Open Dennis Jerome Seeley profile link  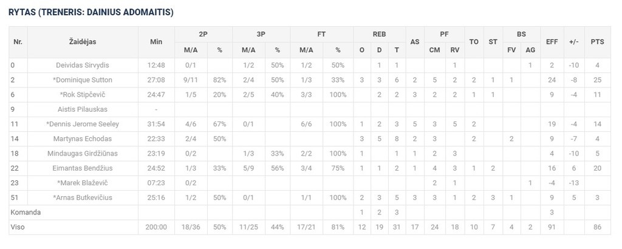pos(83,124)
